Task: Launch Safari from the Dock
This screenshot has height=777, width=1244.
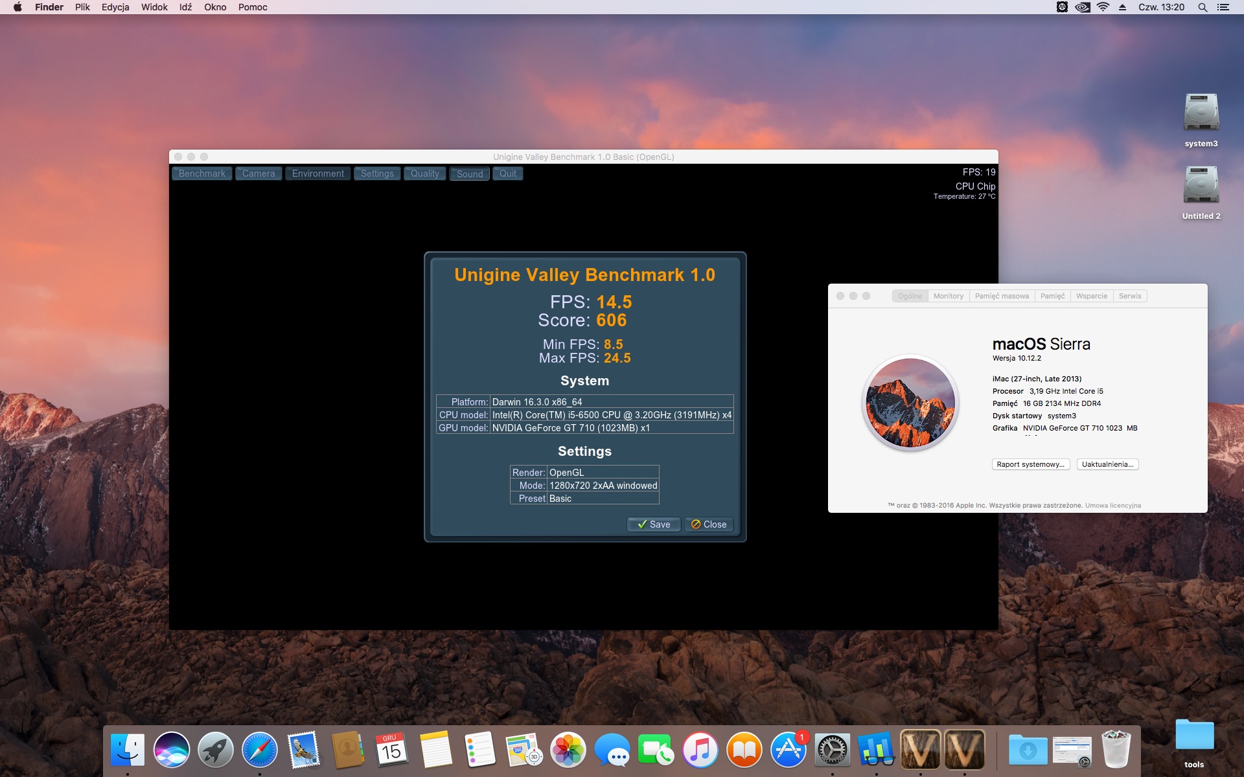Action: [260, 750]
